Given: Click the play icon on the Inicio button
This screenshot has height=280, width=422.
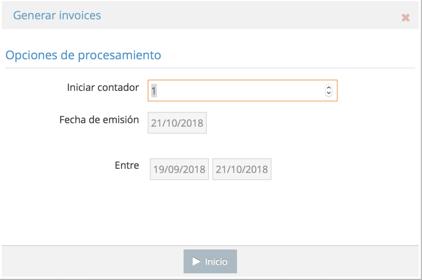Looking at the screenshot, I should [x=196, y=261].
